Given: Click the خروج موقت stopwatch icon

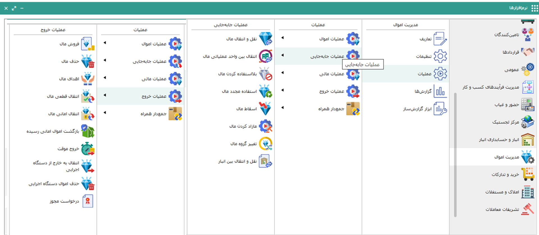Looking at the screenshot, I should 88,149.
